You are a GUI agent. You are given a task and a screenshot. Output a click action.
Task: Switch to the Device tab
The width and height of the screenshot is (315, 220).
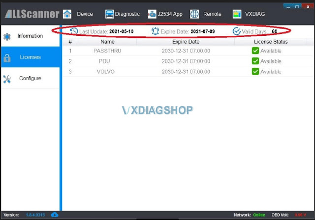click(85, 14)
